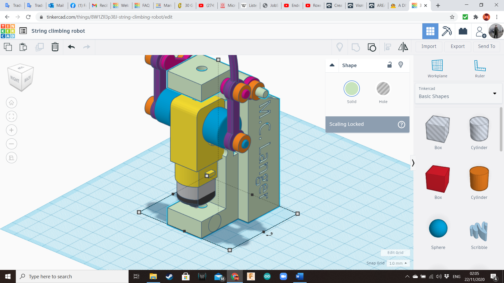The height and width of the screenshot is (283, 504).
Task: Click the Mirror tool icon
Action: [x=403, y=47]
